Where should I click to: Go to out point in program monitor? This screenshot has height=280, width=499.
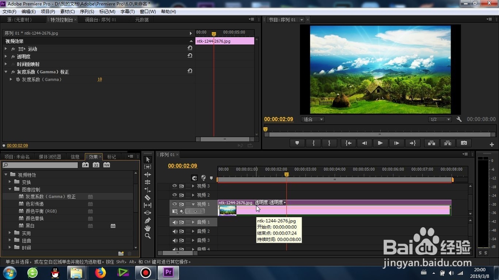click(413, 143)
